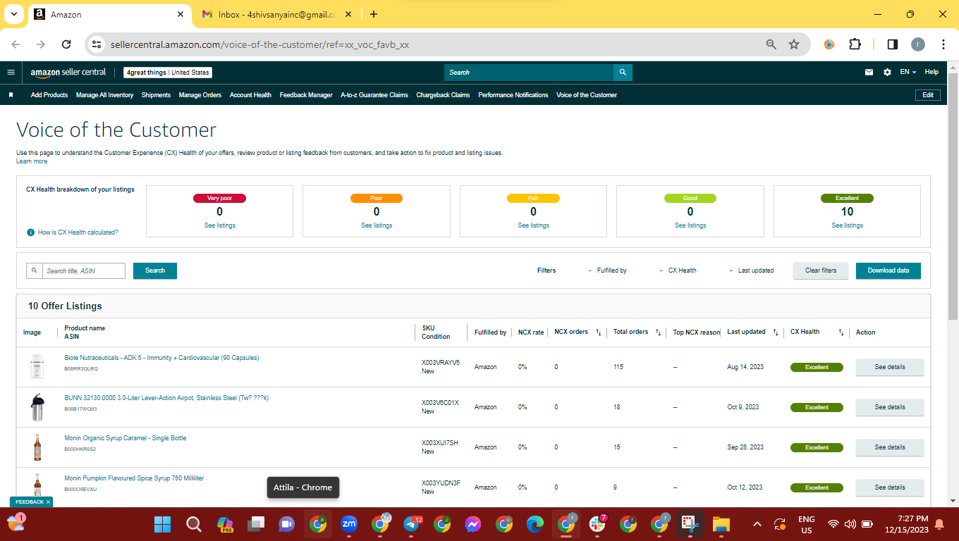Open the Chrome three-dot menu

coord(943,44)
